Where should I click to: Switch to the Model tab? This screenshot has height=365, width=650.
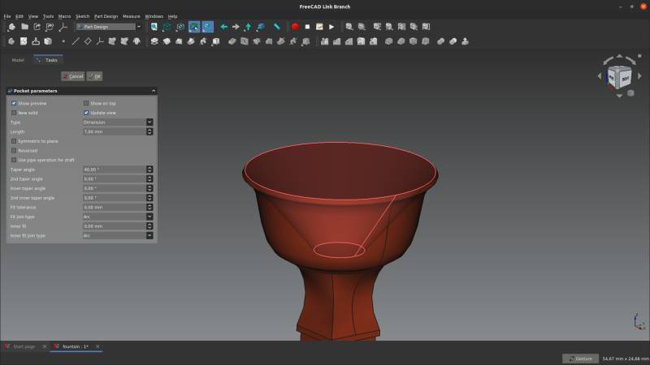pyautogui.click(x=18, y=60)
